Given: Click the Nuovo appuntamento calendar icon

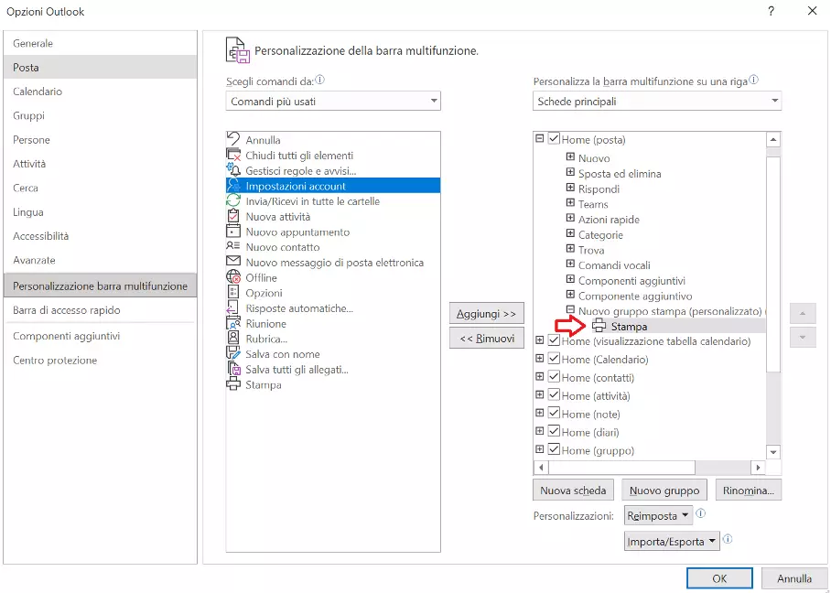Looking at the screenshot, I should [233, 232].
